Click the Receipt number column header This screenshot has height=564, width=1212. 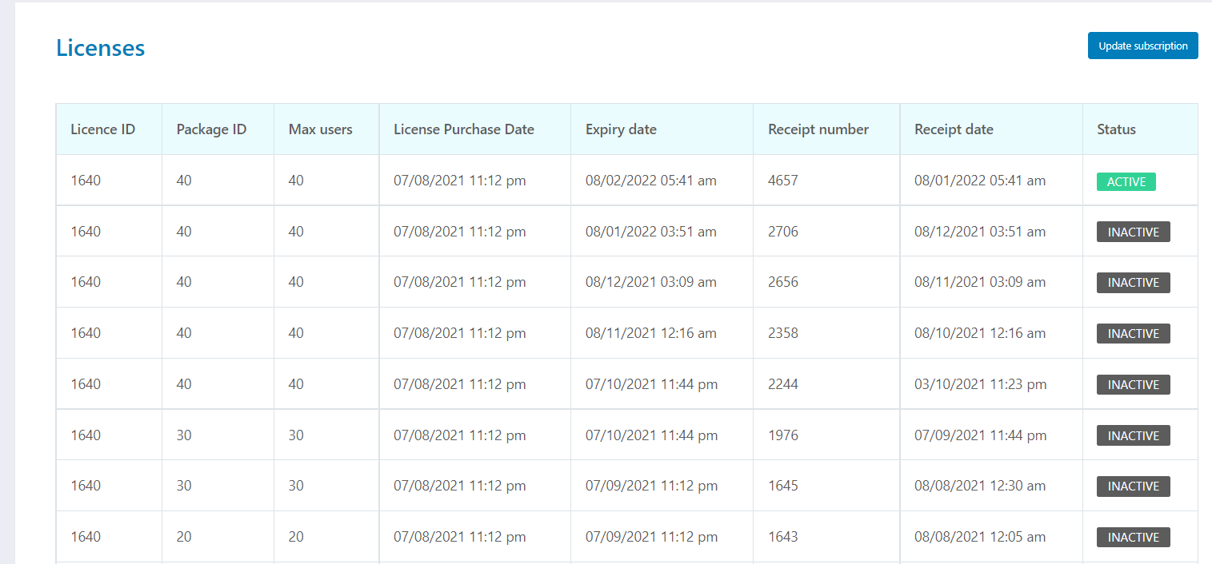click(818, 129)
